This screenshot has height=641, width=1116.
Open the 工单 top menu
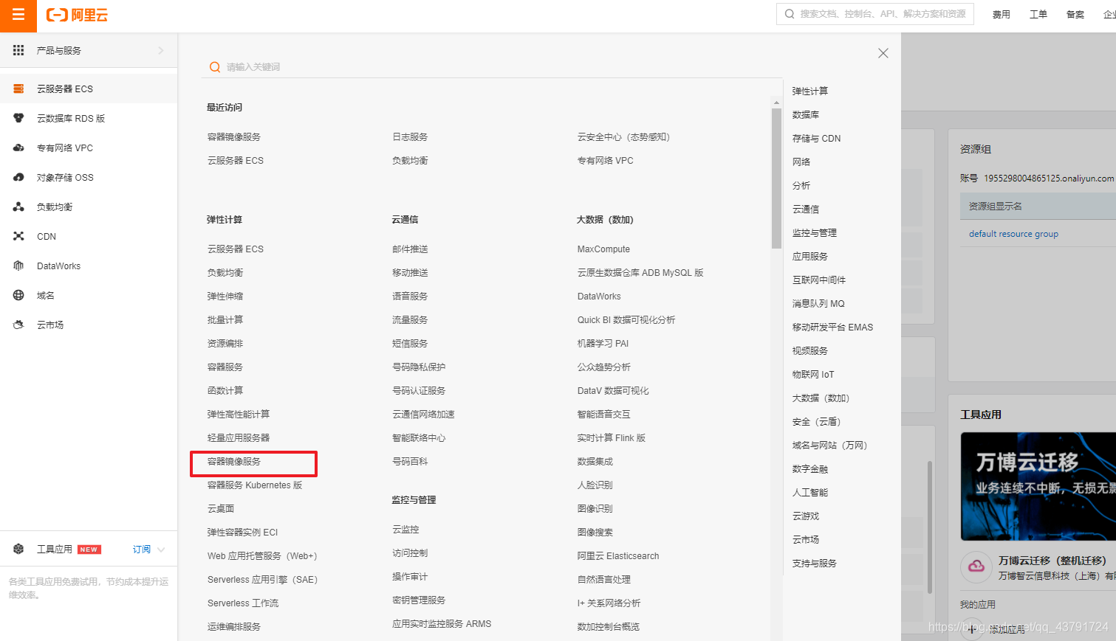(x=1038, y=15)
